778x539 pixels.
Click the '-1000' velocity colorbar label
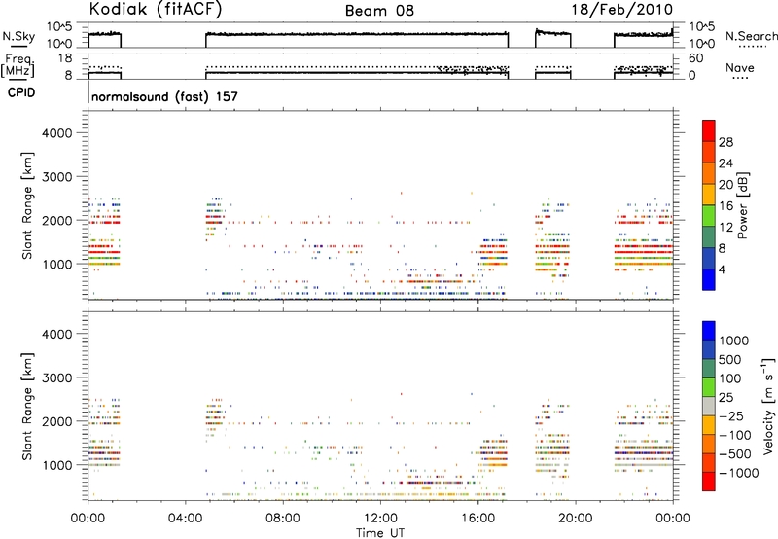[738, 473]
